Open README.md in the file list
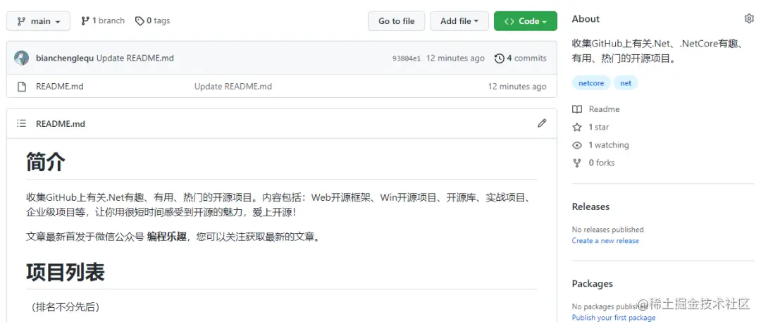The height and width of the screenshot is (322, 761). (60, 87)
